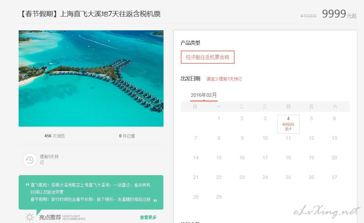Click the 456 次浏览 view count
Screen dimensions: 364x223
click(x=55, y=136)
